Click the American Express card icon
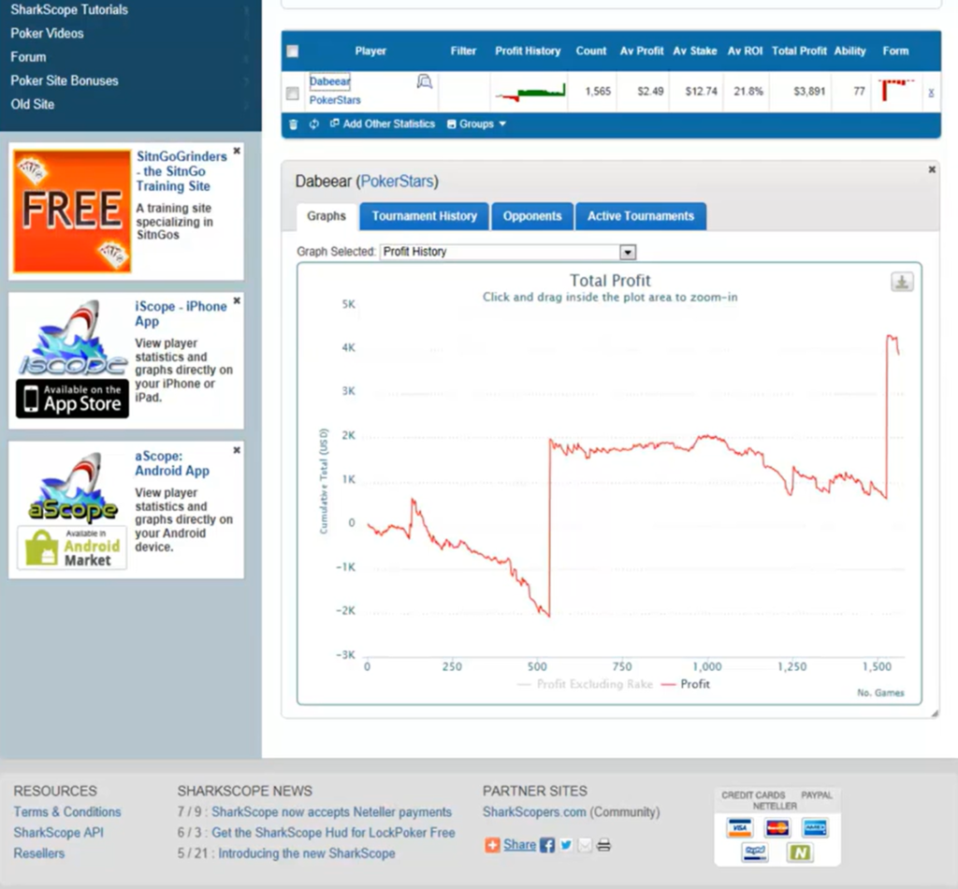 coord(815,828)
